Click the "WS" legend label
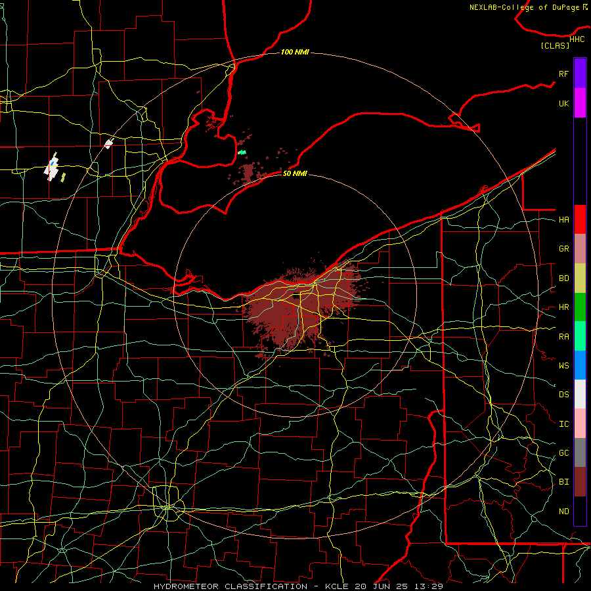The height and width of the screenshot is (591, 591). [563, 365]
